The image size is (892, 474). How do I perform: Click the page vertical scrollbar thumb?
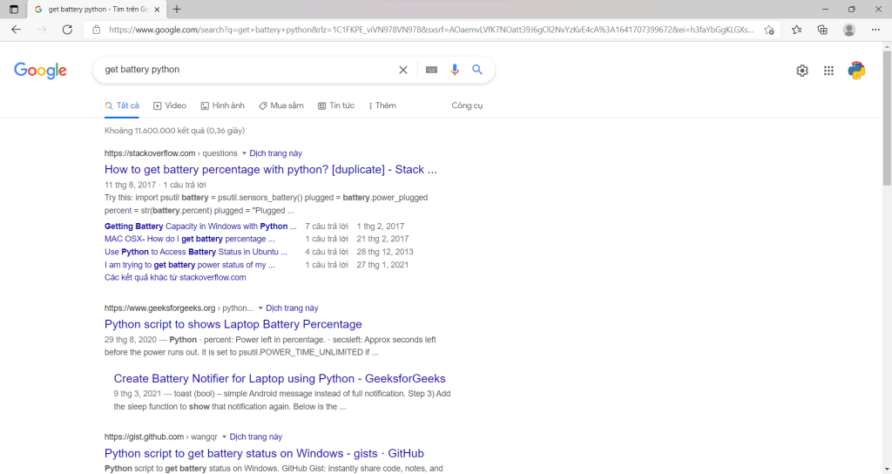point(887,118)
